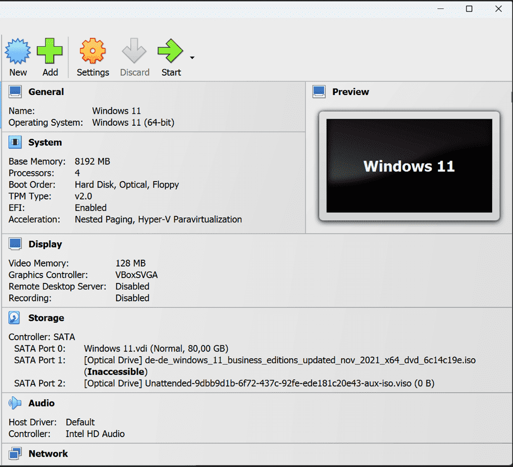Click Remote Desktop Server Disabled value

pos(132,286)
